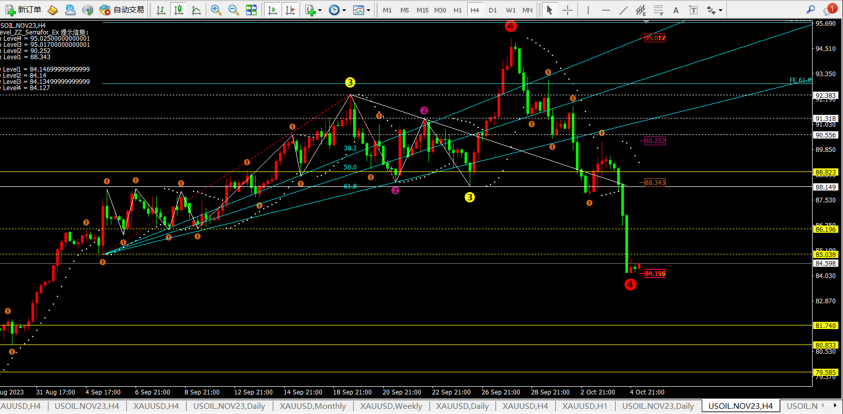Tile chart windows with the grid icon
The height and width of the screenshot is (414, 843).
251,10
